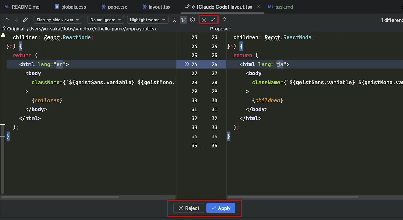The image size is (403, 220).
Task: Click the right pane horizontal scrollbar
Action: pos(293,197)
